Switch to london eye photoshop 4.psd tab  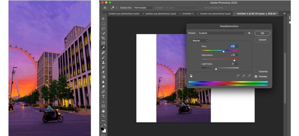(124, 14)
